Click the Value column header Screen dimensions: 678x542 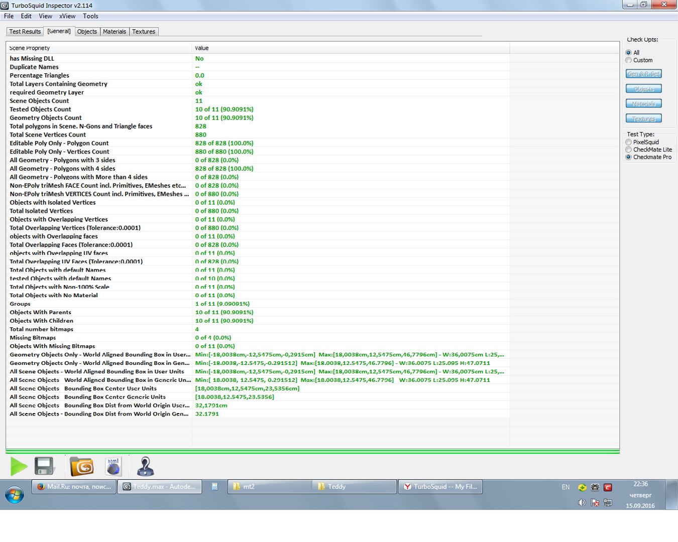(351, 48)
